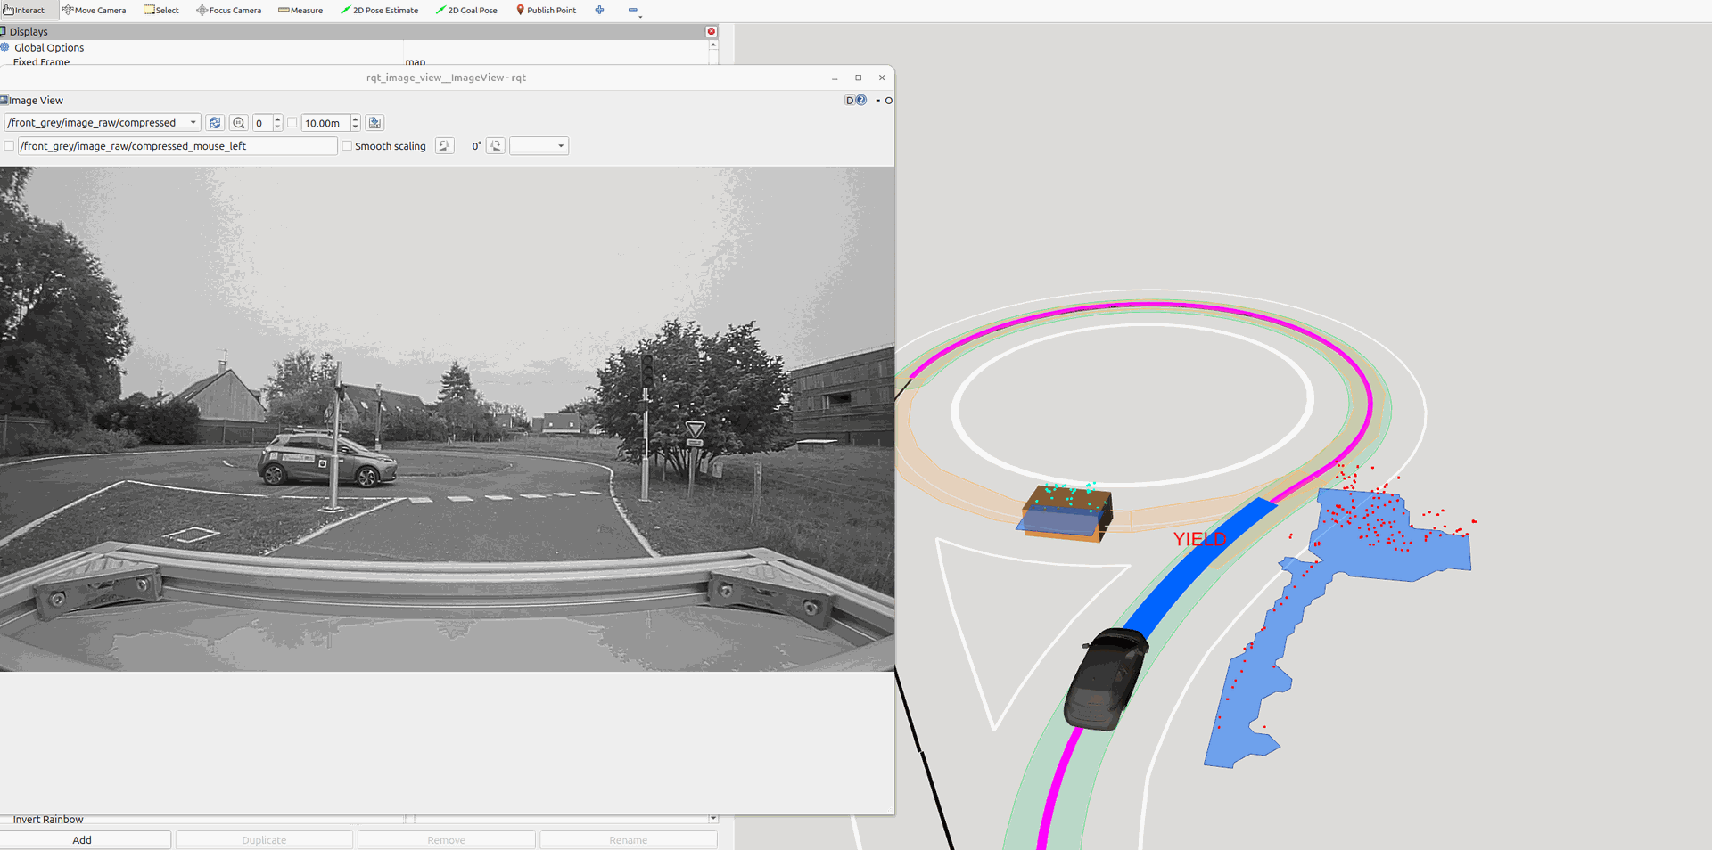Toggle the mouse_left topic publish checkbox
This screenshot has height=850, width=1712.
(x=10, y=146)
